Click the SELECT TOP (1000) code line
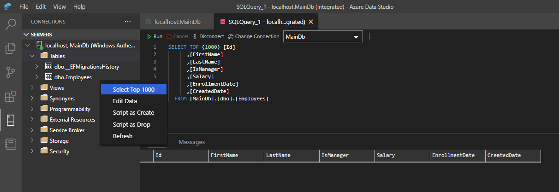Screen dimensions: 559x192 (x=203, y=47)
